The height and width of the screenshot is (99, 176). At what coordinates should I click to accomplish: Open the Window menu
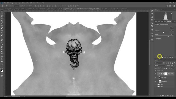(x=38, y=3)
